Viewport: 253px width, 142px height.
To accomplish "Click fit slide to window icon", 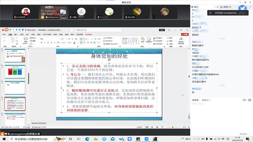I will pyautogui.click(x=188, y=127).
